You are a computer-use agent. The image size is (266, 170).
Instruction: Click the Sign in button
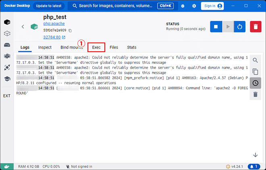click(x=212, y=6)
